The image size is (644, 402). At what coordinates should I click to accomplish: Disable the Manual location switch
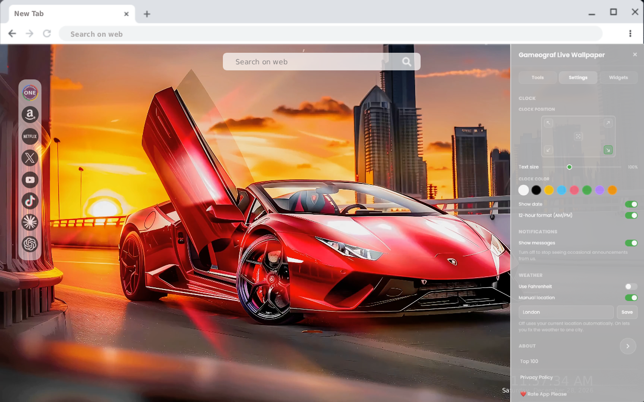pos(631,297)
